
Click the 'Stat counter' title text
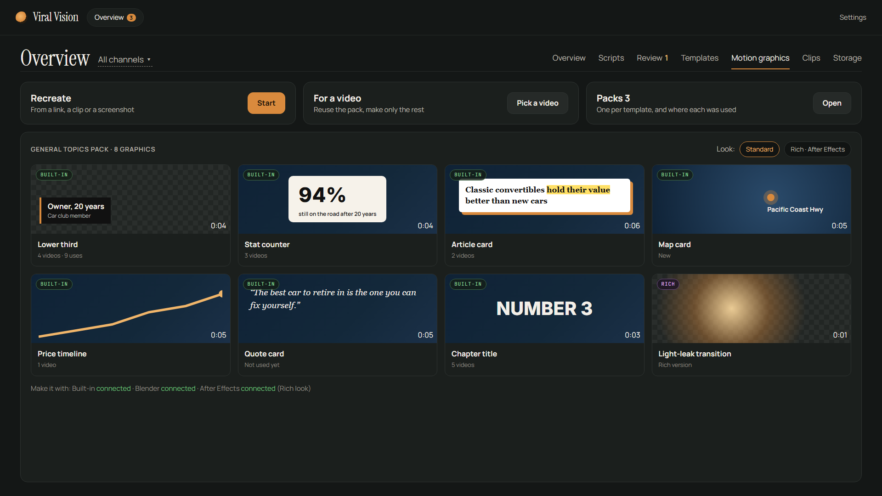[x=267, y=244]
